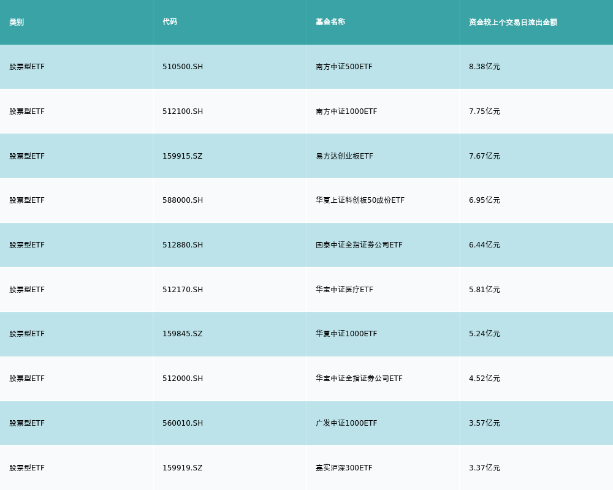The height and width of the screenshot is (490, 613).
Task: Click outflow amount 6.44亿元
Action: [484, 245]
